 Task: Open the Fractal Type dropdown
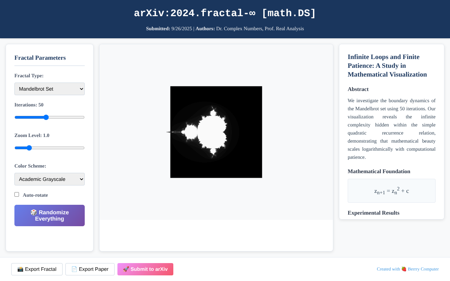49,89
